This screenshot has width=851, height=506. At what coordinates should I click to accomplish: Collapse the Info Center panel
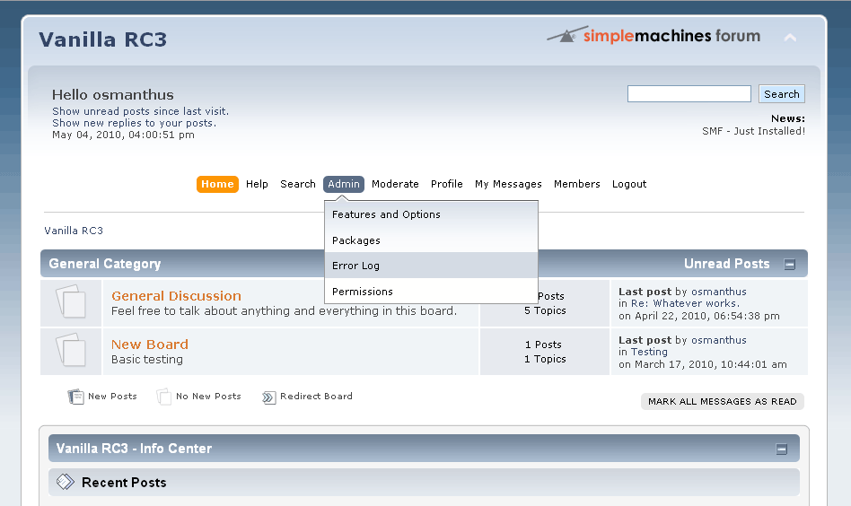tap(782, 449)
